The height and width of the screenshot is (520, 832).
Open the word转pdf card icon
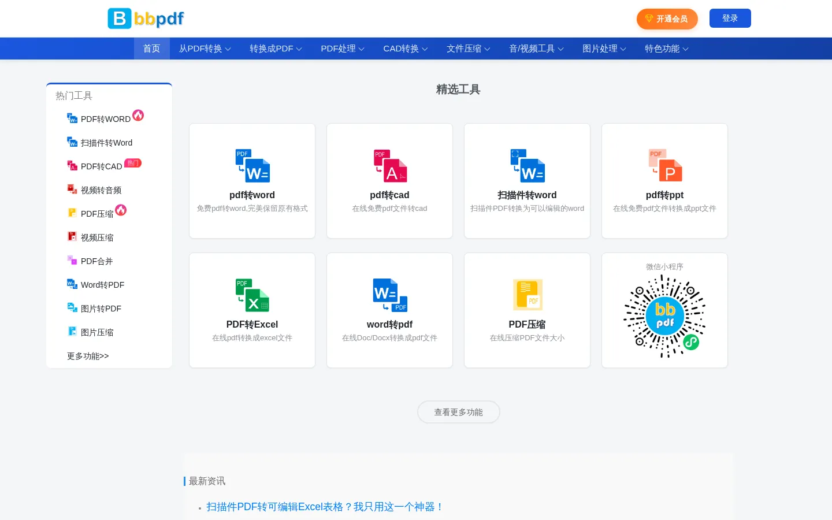pyautogui.click(x=390, y=295)
